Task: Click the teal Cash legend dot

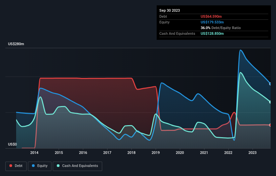Action: [58, 166]
